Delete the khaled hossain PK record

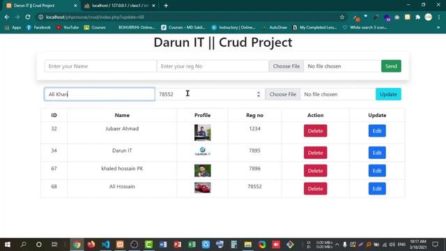coord(315,171)
